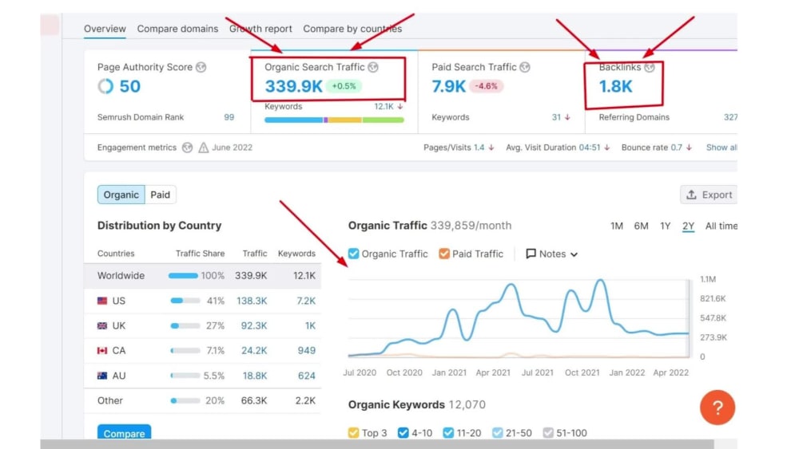Click the UK flag icon
The image size is (799, 449).
click(102, 325)
